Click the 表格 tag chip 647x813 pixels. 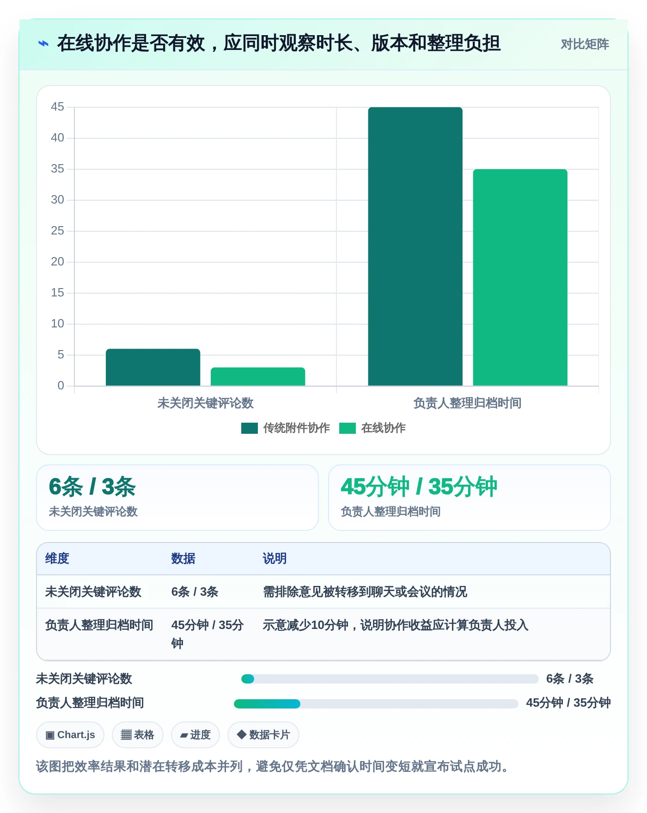[x=138, y=735]
